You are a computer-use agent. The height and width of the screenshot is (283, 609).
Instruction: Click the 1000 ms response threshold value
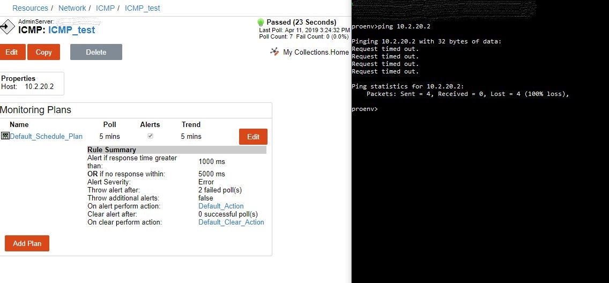(212, 161)
